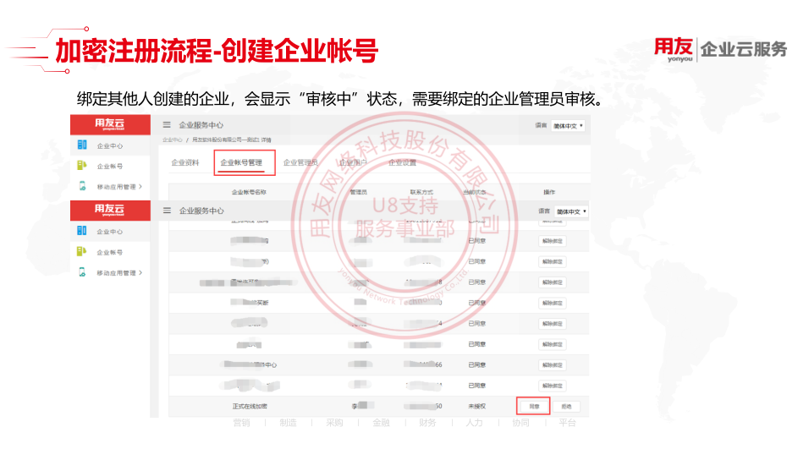Click footer text 营销

pyautogui.click(x=241, y=423)
